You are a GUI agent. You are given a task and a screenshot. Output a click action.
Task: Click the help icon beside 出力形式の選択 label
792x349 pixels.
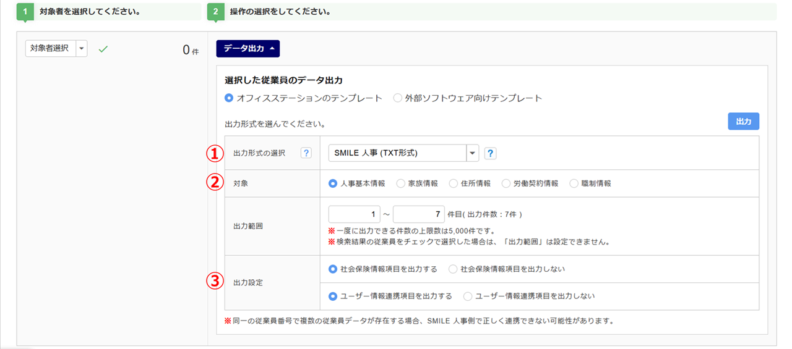(306, 153)
